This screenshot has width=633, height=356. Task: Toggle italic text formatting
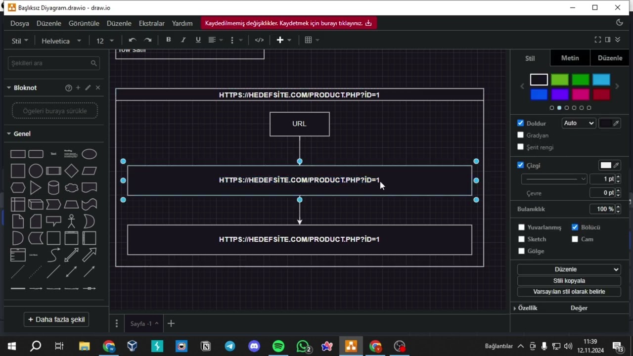pos(183,40)
